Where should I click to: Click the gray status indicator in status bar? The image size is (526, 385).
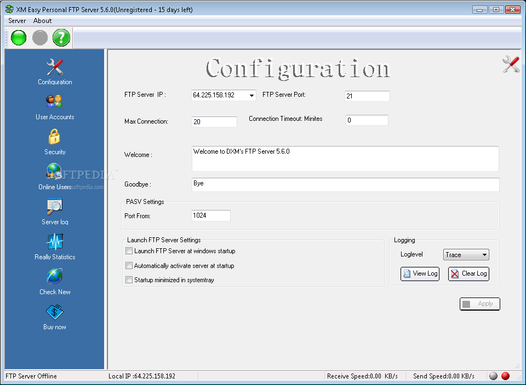coord(493,376)
